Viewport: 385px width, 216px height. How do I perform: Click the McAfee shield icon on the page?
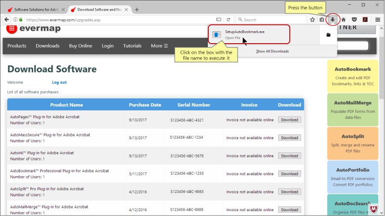(373, 209)
